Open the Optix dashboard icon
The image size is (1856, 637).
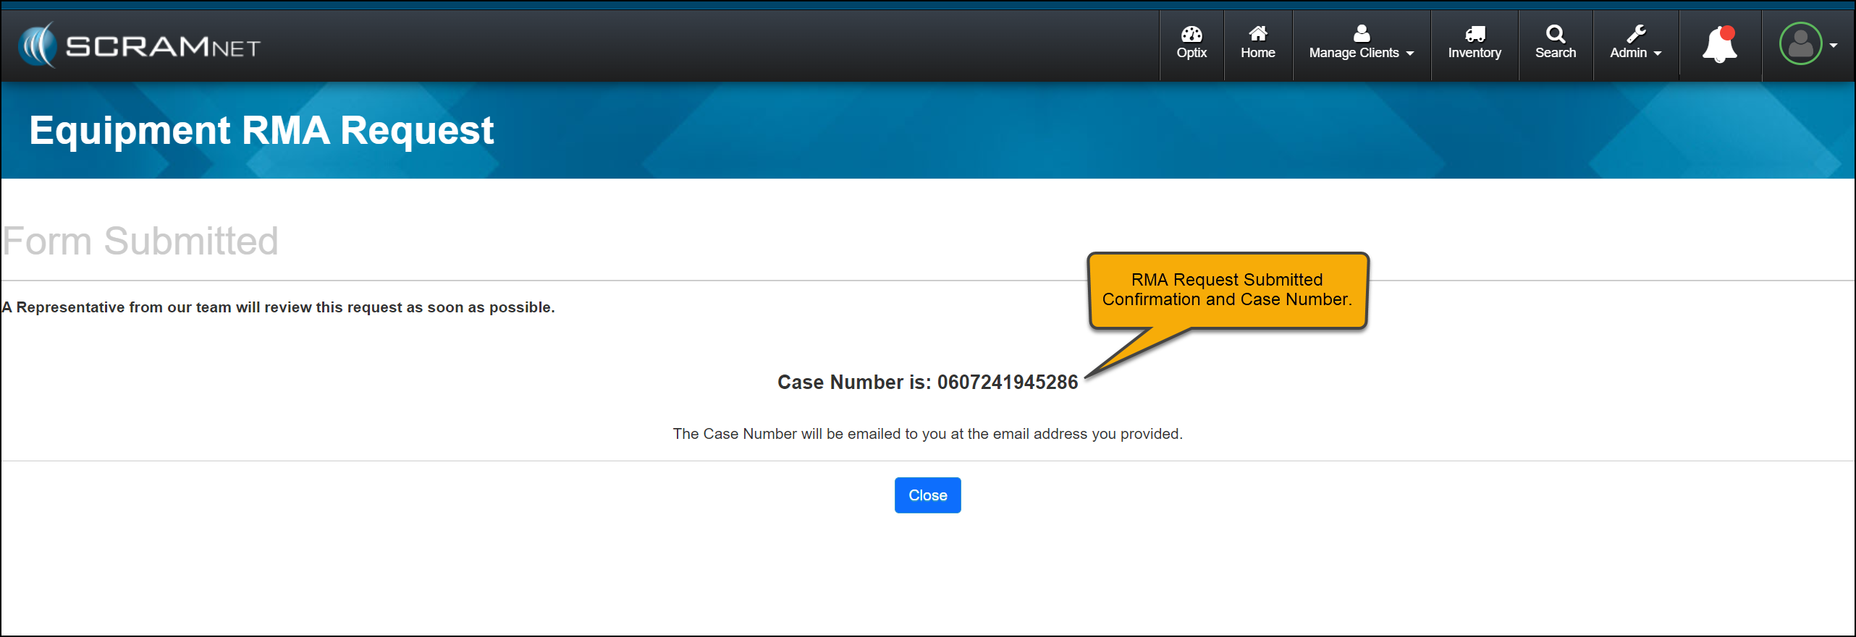coord(1191,34)
